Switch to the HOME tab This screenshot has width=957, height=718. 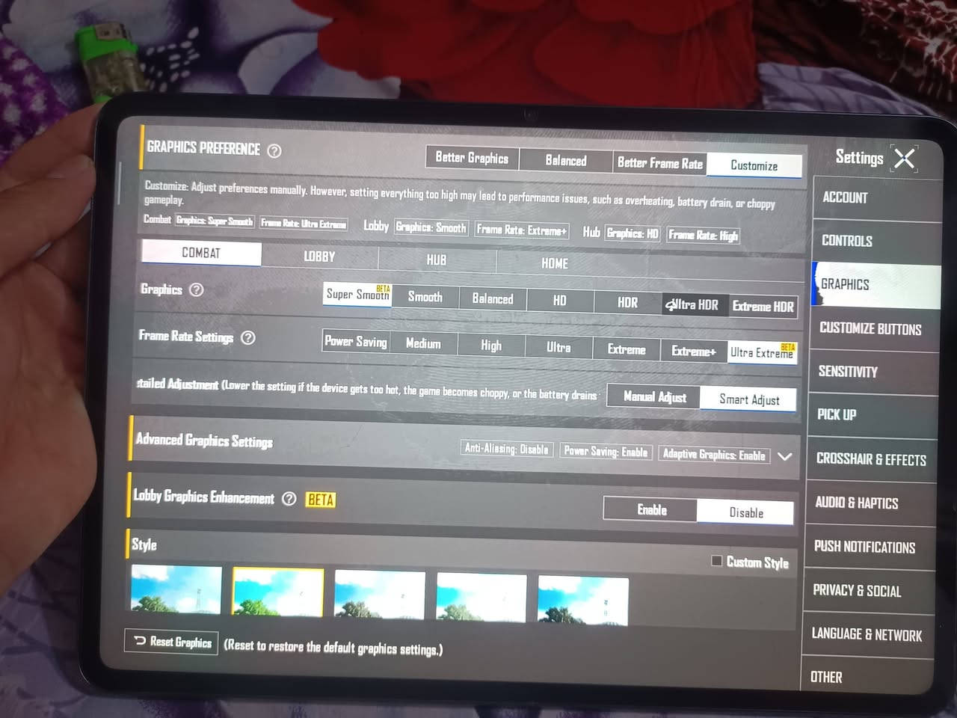pyautogui.click(x=555, y=263)
